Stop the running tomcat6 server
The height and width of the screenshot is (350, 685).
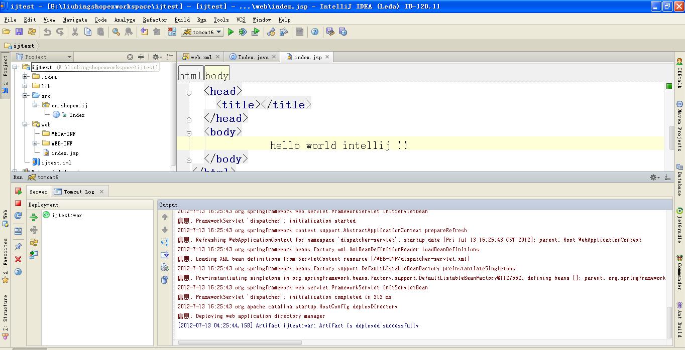coord(18,203)
